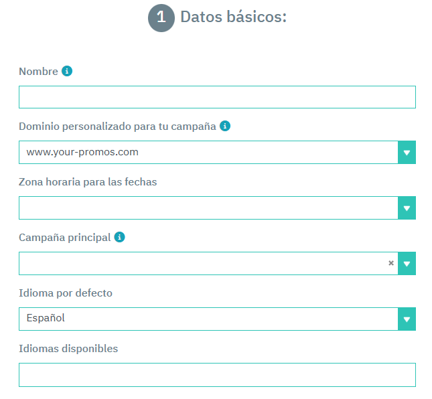Screen dimensions: 432x399
Task: Click the Idioma por defecto label
Action: (x=66, y=293)
